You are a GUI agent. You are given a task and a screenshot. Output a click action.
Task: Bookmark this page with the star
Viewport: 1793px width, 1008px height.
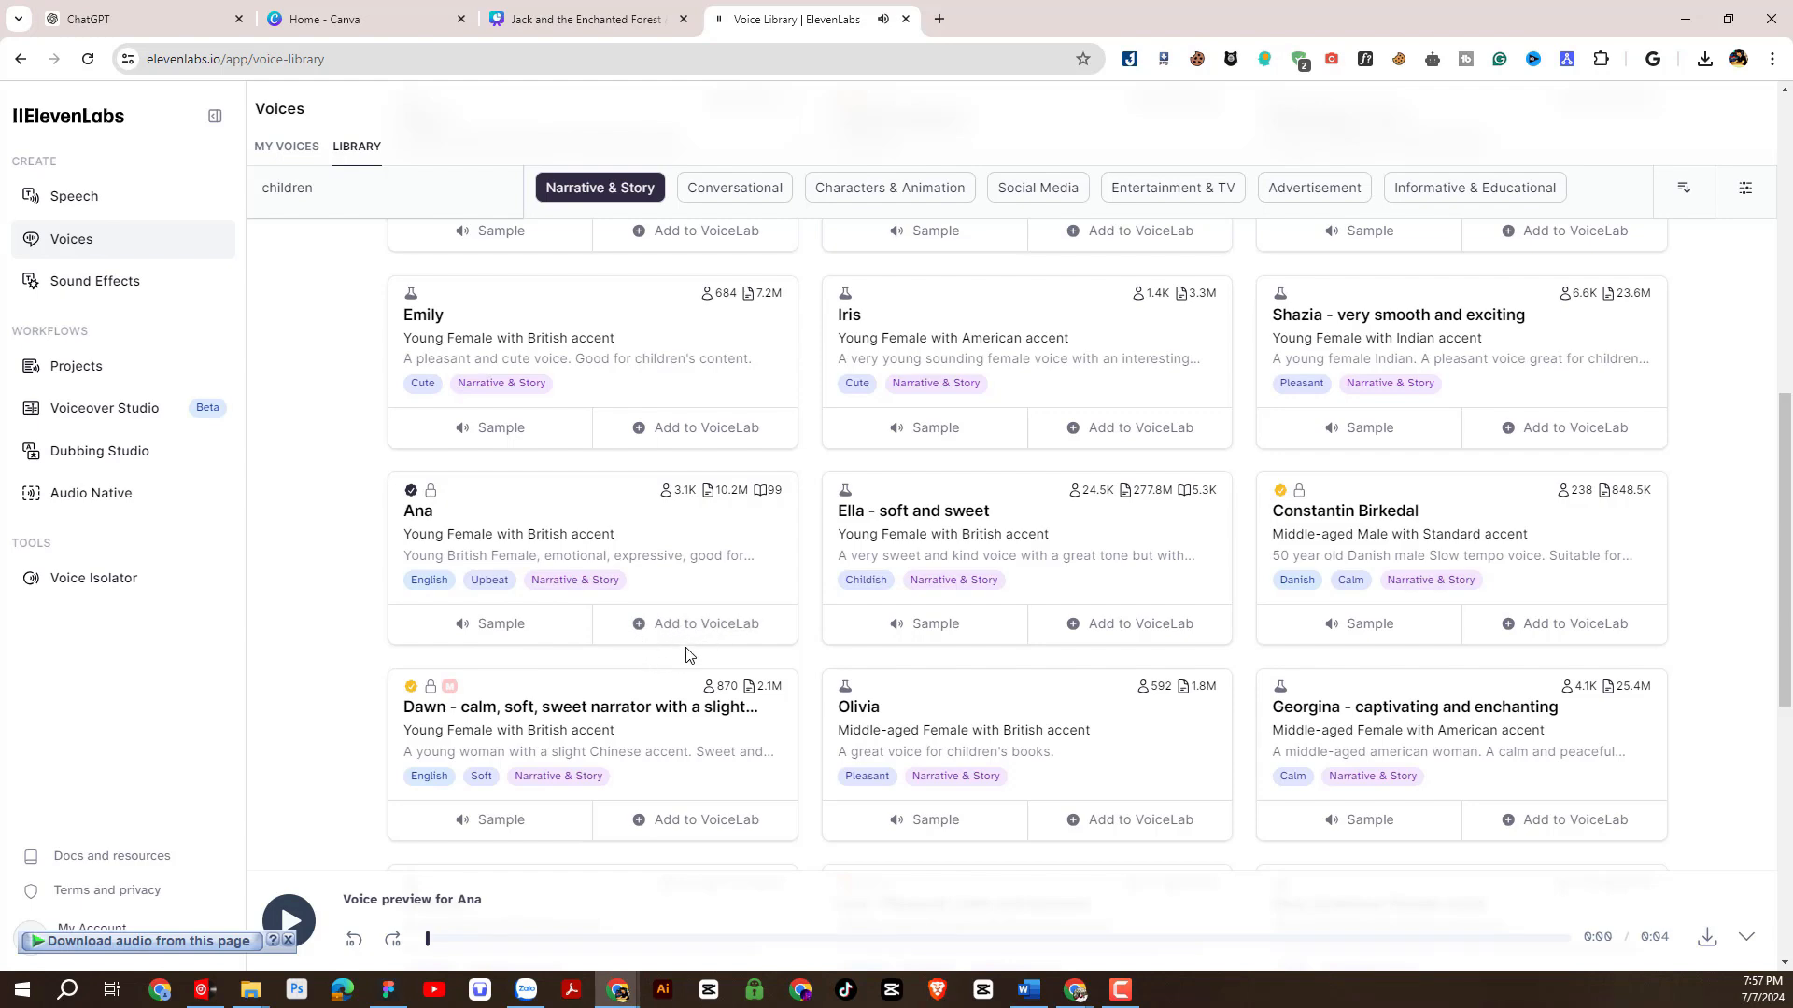(1083, 59)
